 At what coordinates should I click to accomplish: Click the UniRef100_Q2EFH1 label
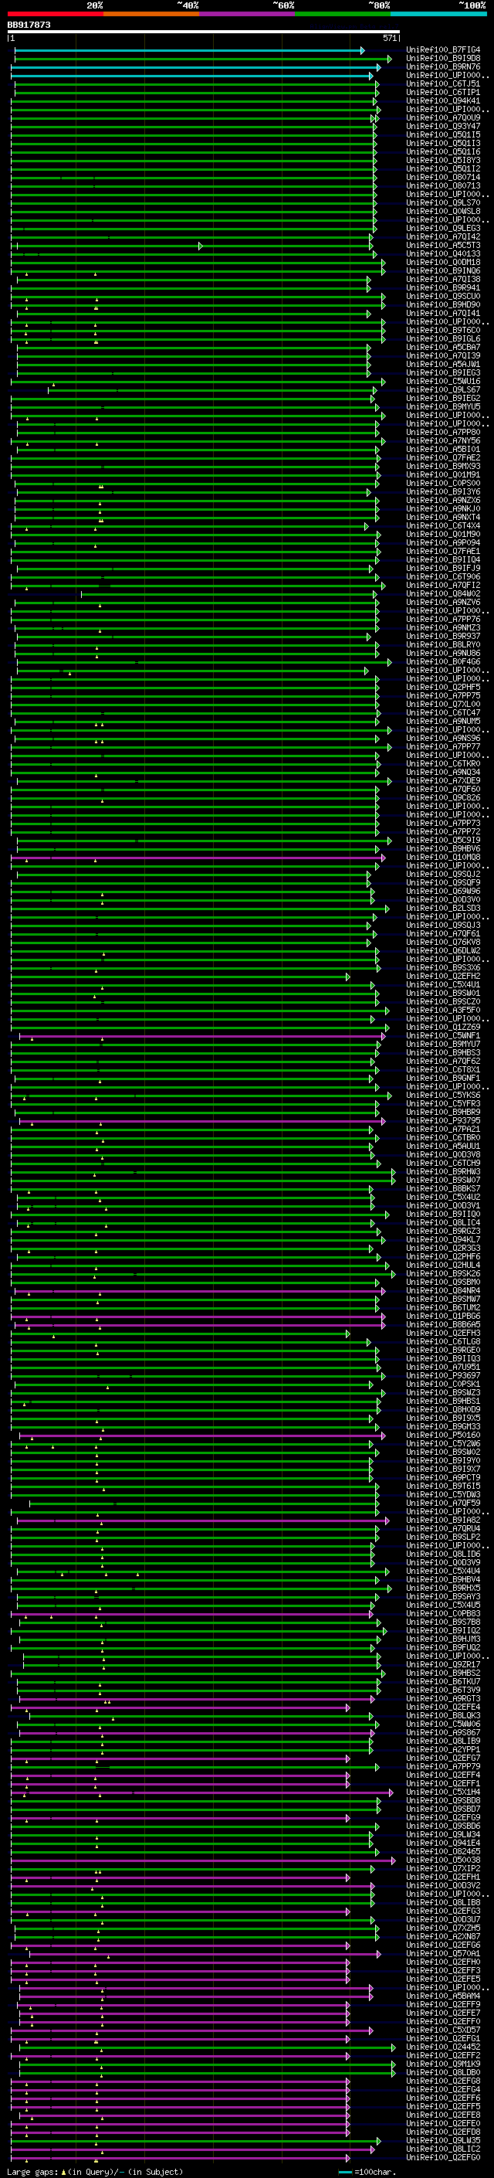pyautogui.click(x=443, y=1876)
